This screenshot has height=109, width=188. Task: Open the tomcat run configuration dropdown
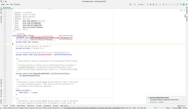[x=141, y=4]
